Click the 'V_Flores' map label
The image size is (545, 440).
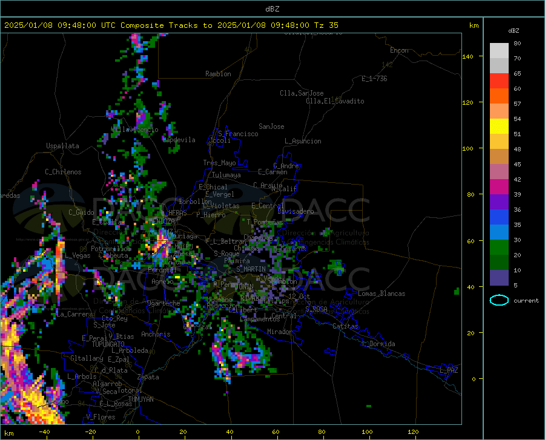(x=101, y=417)
